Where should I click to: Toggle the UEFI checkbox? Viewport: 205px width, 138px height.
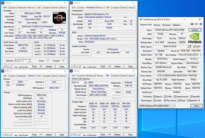pyautogui.click(x=194, y=46)
